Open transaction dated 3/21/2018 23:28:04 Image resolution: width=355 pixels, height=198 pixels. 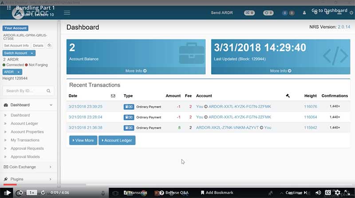click(x=85, y=117)
